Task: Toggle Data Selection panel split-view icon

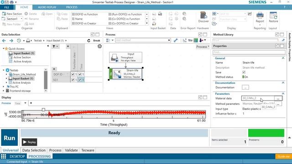Action: coord(93,35)
